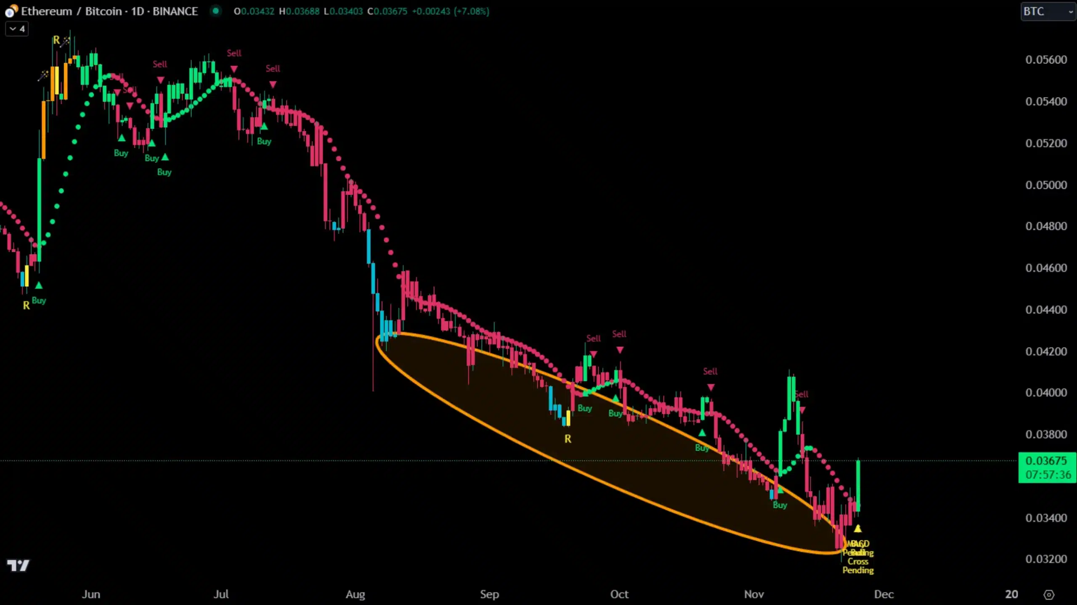
Task: Click the Aug label on time axis
Action: (x=355, y=594)
